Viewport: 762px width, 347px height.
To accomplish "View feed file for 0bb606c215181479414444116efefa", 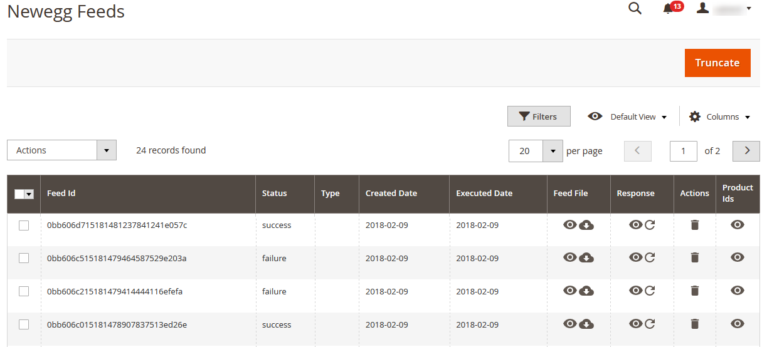I will pyautogui.click(x=570, y=290).
